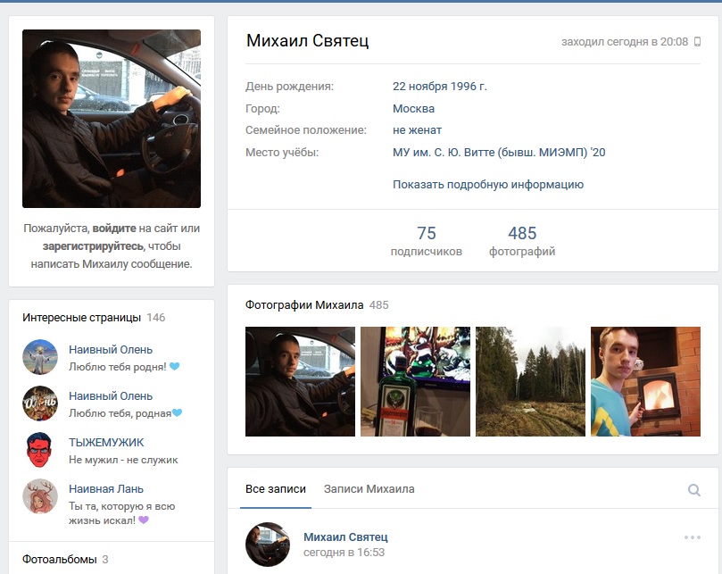The width and height of the screenshot is (722, 574).
Task: Open the 75 подписчиков followers counter
Action: (427, 241)
